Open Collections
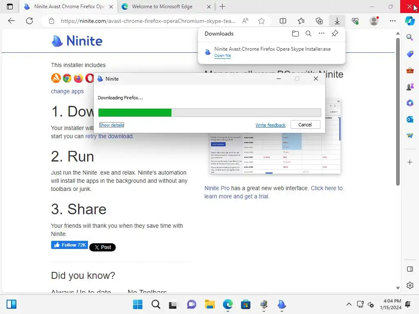This screenshot has height=314, width=419. pos(319,21)
